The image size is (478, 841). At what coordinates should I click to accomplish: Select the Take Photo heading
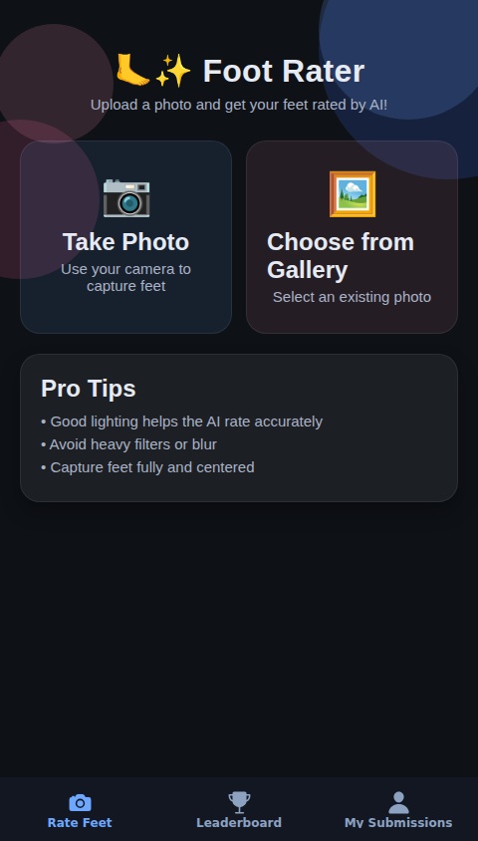(x=125, y=242)
